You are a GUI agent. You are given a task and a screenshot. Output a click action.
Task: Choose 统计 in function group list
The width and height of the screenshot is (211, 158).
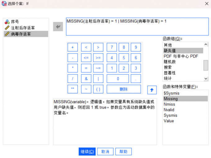pos(168,79)
